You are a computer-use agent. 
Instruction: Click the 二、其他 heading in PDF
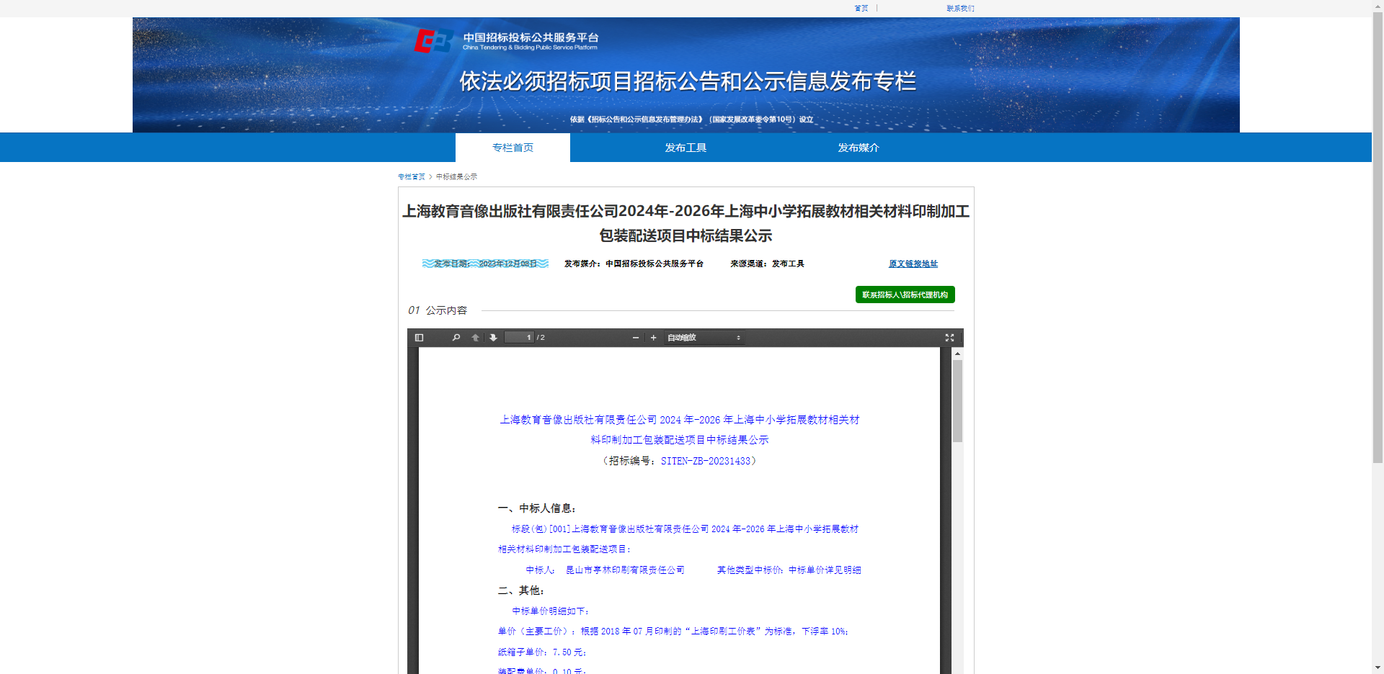point(521,590)
